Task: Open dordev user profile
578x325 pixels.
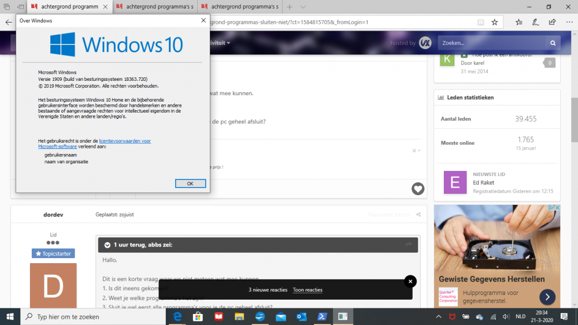Action: 53,215
